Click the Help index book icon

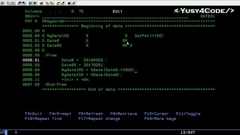click(74, 3)
